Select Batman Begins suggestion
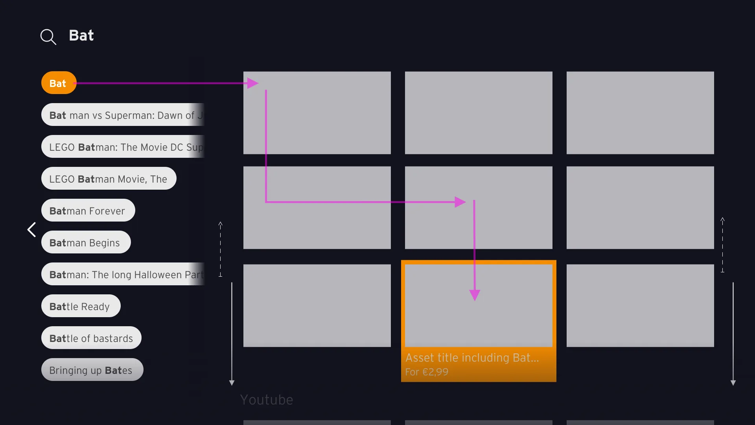 pyautogui.click(x=86, y=242)
